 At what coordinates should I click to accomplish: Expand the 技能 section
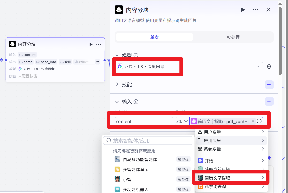pyautogui.click(x=117, y=84)
